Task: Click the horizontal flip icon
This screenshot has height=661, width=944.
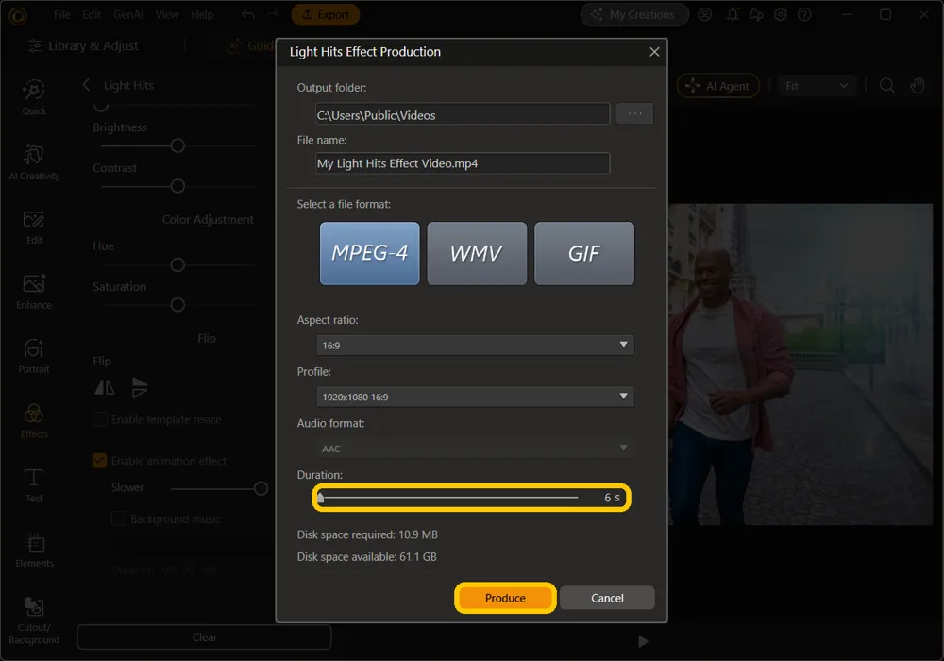Action: [x=105, y=387]
